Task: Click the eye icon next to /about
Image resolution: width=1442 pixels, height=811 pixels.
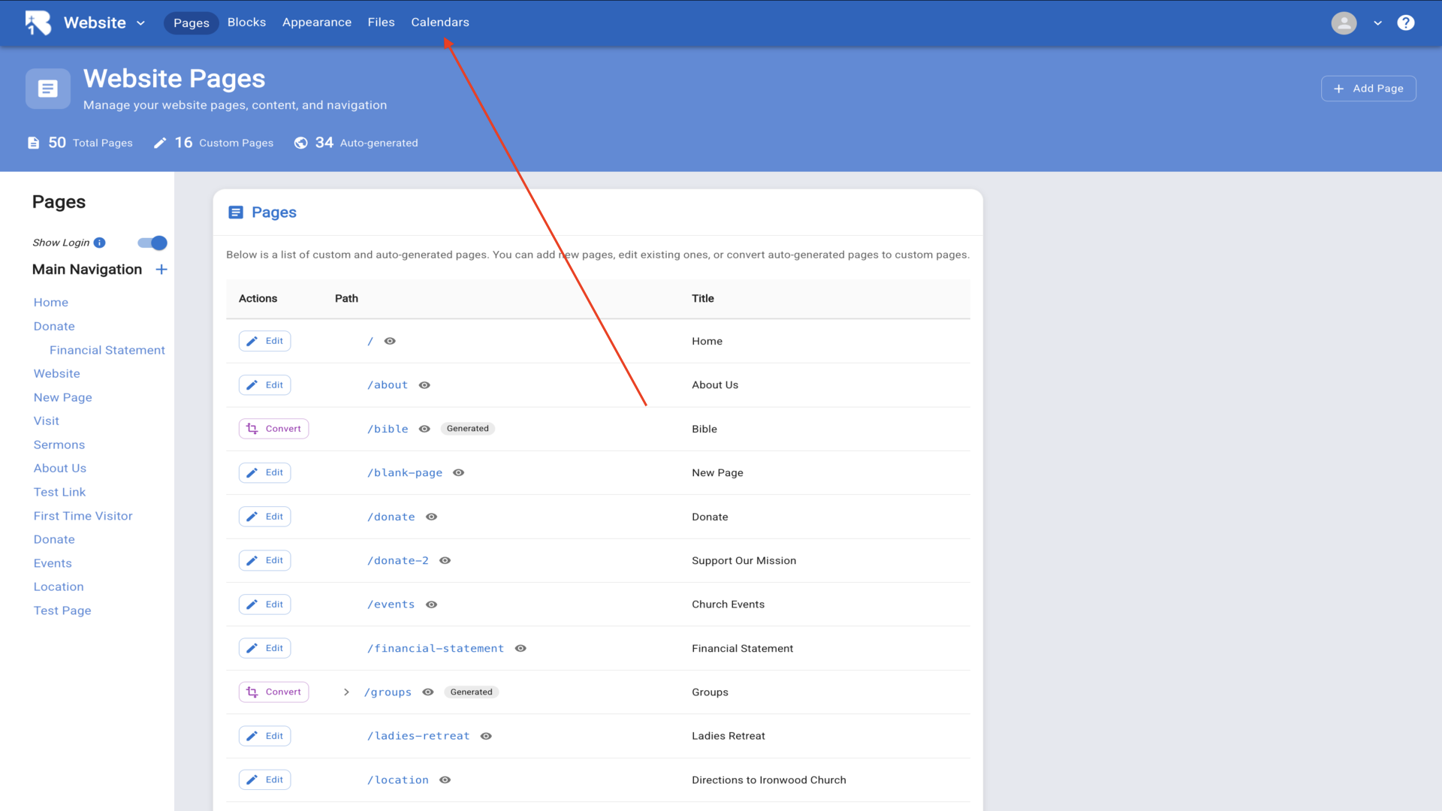Action: (424, 385)
